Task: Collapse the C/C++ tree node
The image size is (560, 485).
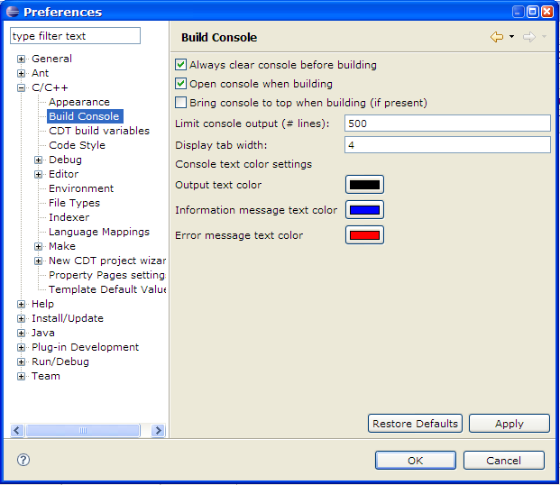Action: click(x=22, y=87)
